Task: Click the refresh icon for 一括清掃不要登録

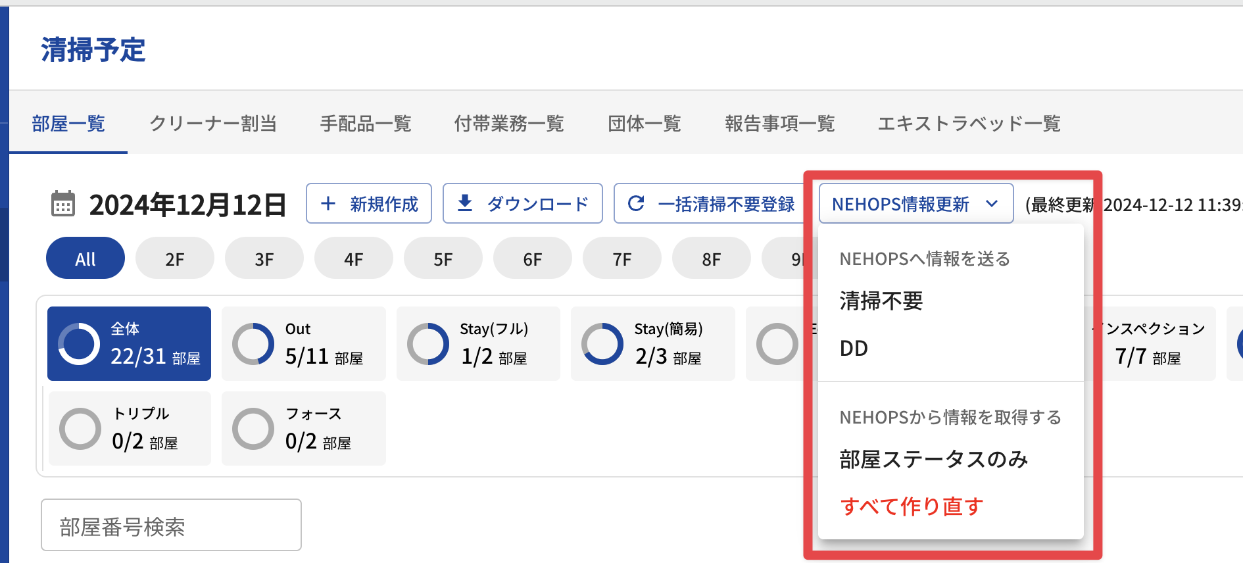Action: pyautogui.click(x=636, y=204)
